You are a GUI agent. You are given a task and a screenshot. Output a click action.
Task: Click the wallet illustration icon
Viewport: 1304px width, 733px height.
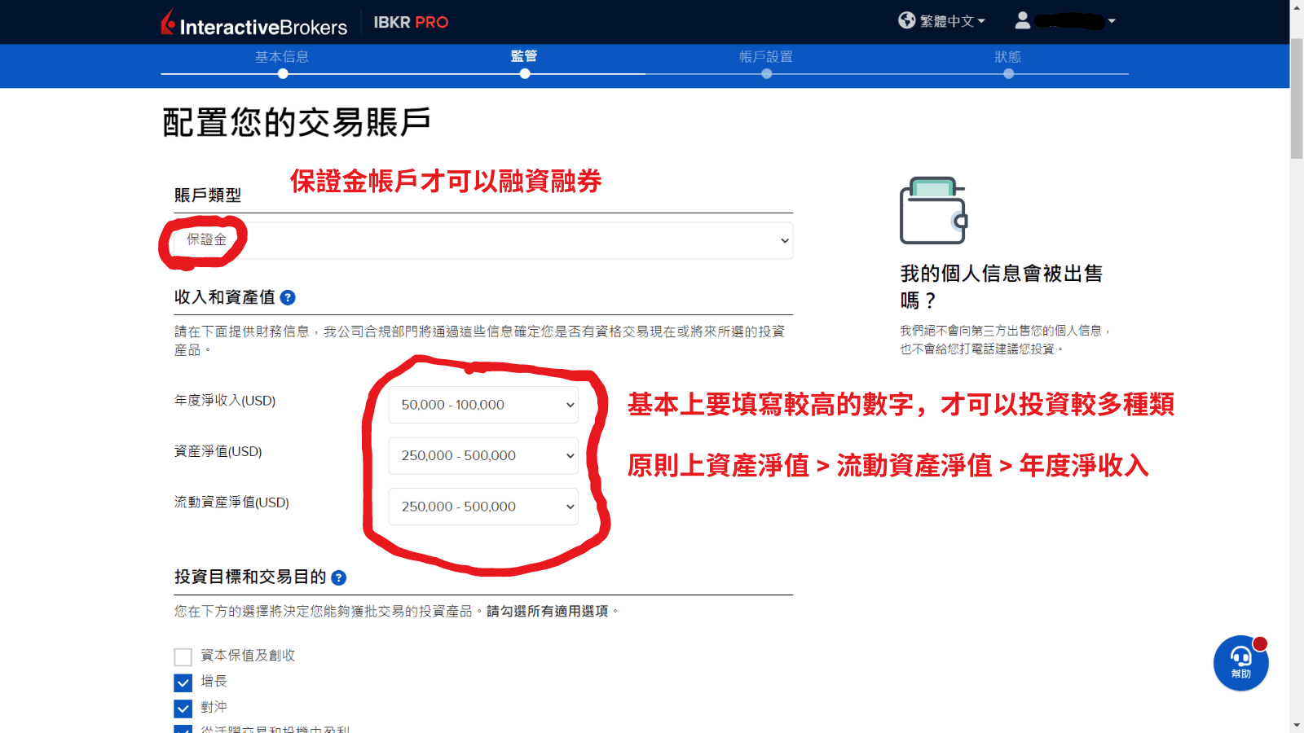[x=932, y=210]
